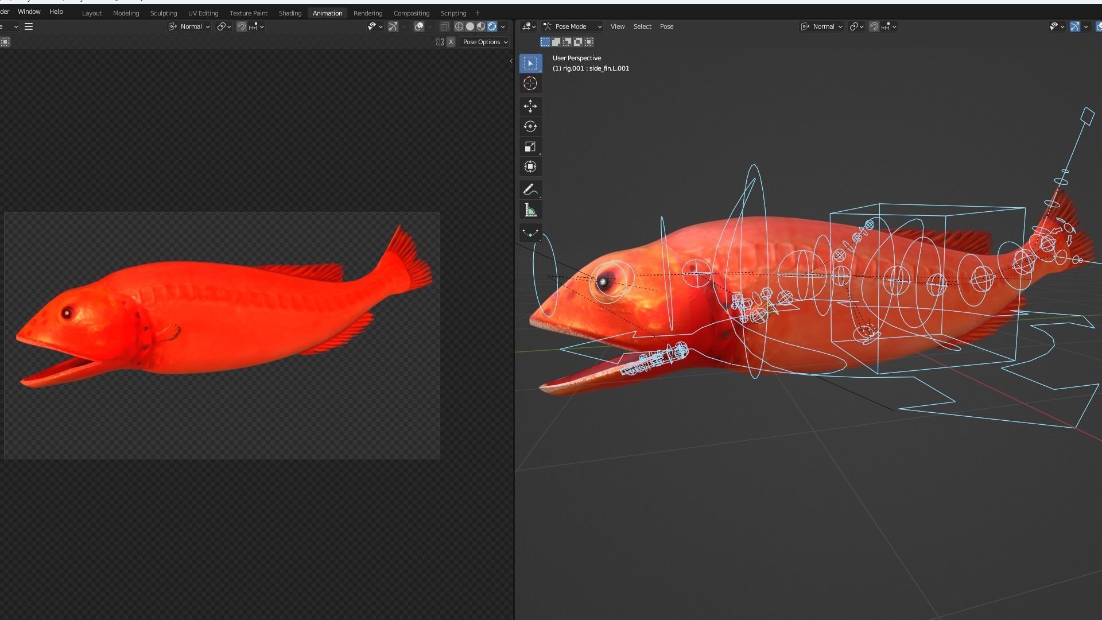Switch left viewport to material preview shading
Image resolution: width=1102 pixels, height=620 pixels.
coord(481,26)
